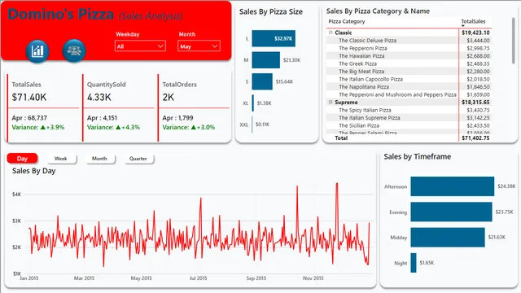The height and width of the screenshot is (293, 521).
Task: Click the table's vertical scrollbar
Action: click(x=514, y=41)
